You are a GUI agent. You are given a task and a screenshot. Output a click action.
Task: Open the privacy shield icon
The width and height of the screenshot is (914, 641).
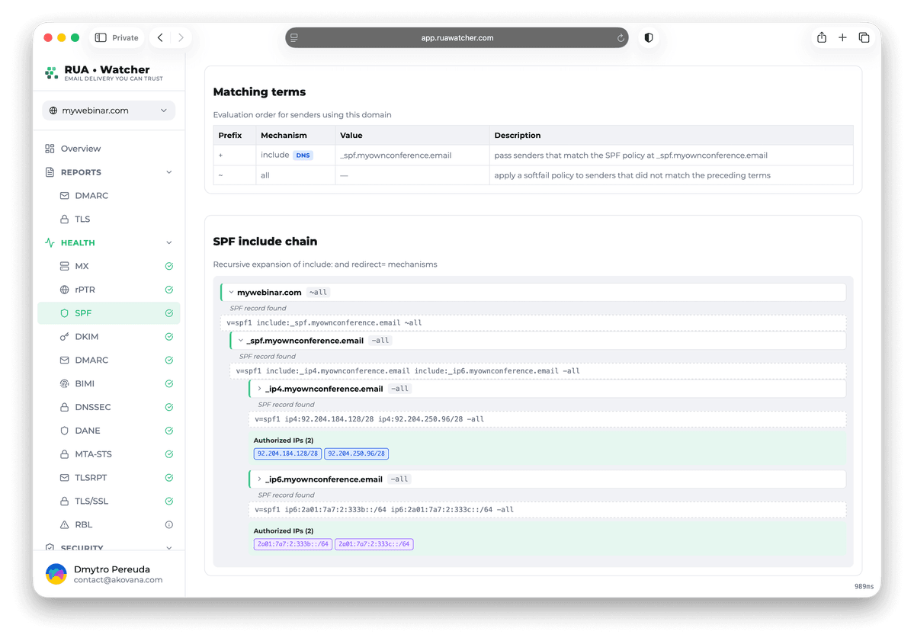click(x=649, y=38)
